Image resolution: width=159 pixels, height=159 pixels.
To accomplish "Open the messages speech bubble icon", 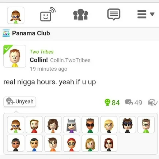I will (x=114, y=14).
